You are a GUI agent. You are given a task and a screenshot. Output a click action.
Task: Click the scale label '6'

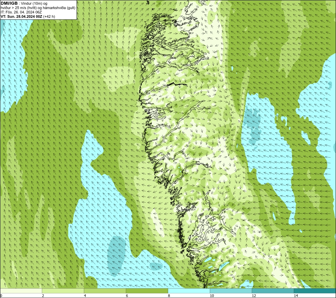(x=127, y=296)
